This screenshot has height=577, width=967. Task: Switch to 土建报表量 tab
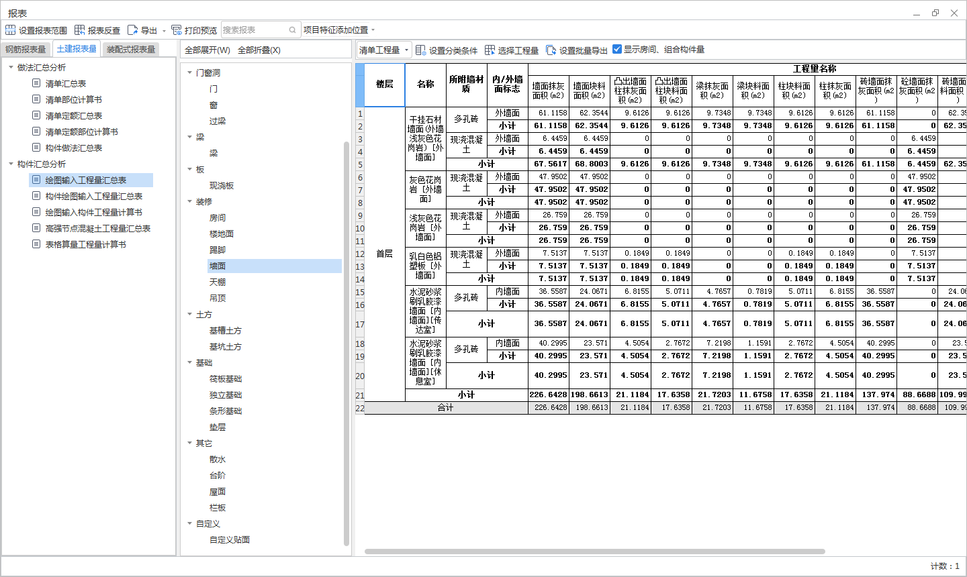click(77, 49)
